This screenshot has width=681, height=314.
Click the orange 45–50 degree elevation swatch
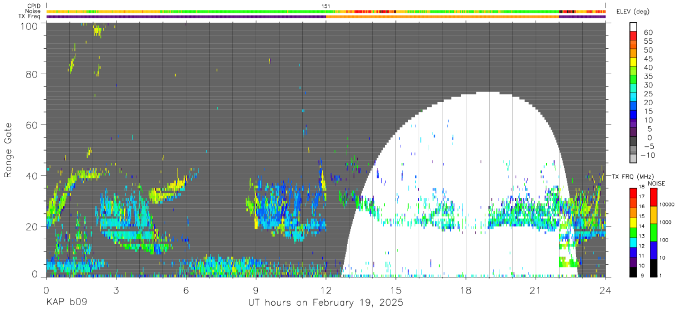pyautogui.click(x=633, y=53)
